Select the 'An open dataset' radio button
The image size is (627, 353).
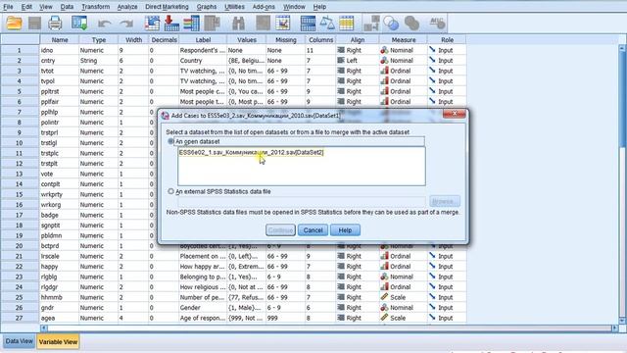pyautogui.click(x=170, y=141)
